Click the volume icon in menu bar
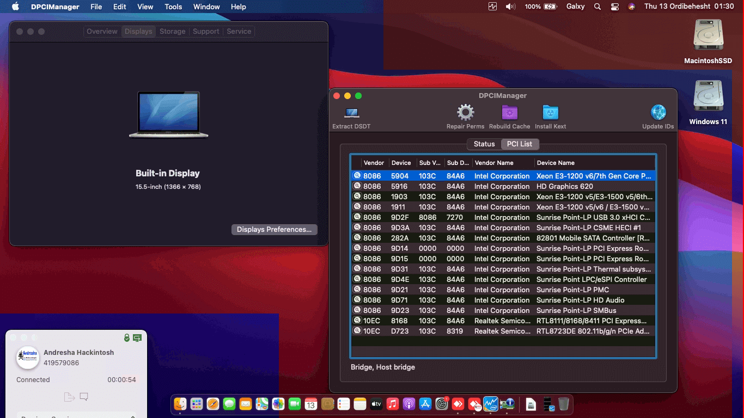The height and width of the screenshot is (418, 744). (510, 7)
